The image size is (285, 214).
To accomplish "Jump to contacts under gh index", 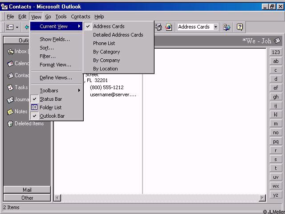I will point(276,97).
